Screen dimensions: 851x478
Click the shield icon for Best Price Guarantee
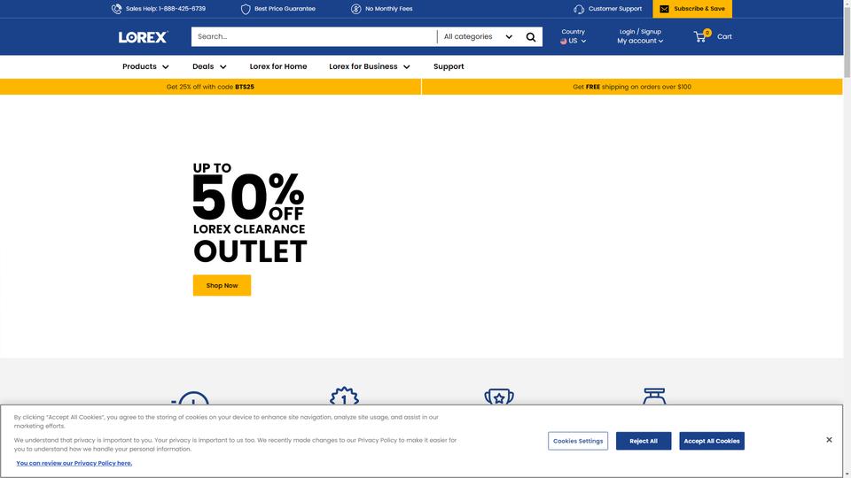(246, 9)
